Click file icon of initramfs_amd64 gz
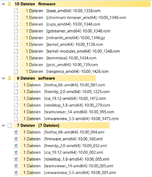The height and width of the screenshot is (177, 152). 16,38
